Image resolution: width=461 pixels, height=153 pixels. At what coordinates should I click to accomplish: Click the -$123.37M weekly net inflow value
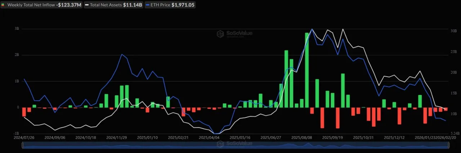click(68, 5)
